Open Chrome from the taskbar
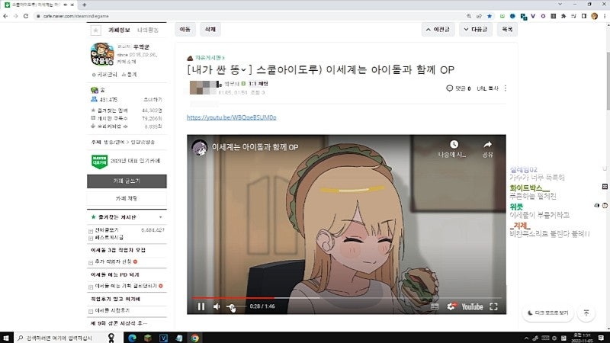Viewport: 610px width, 343px height. [x=195, y=338]
